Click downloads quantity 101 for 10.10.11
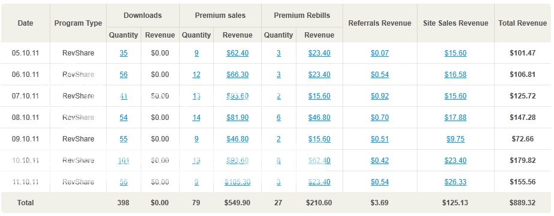Viewport: 554px width, 216px height. [x=123, y=161]
